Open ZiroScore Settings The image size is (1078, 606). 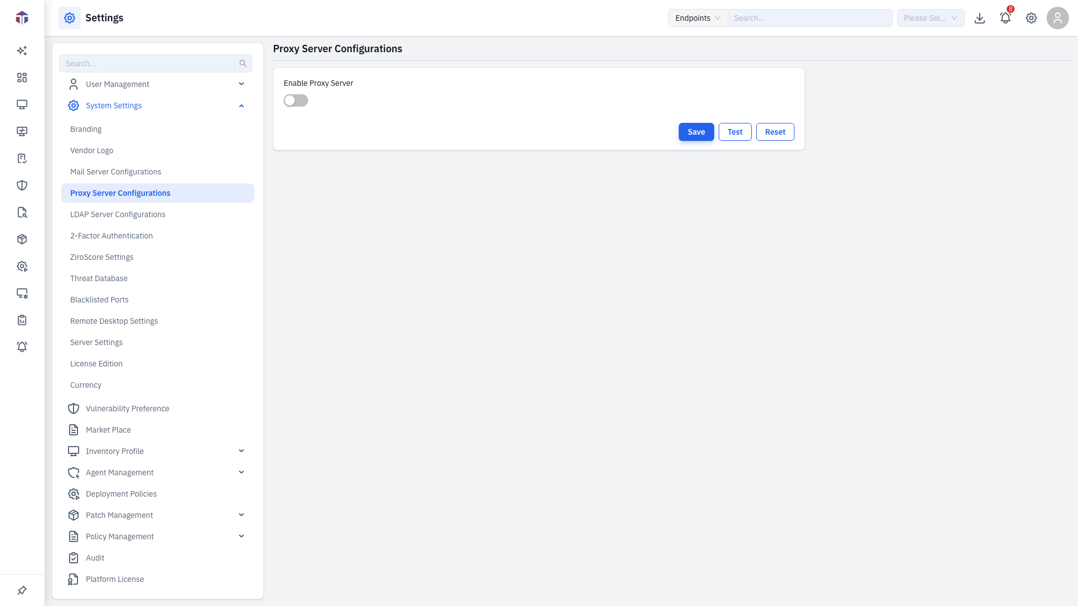102,257
